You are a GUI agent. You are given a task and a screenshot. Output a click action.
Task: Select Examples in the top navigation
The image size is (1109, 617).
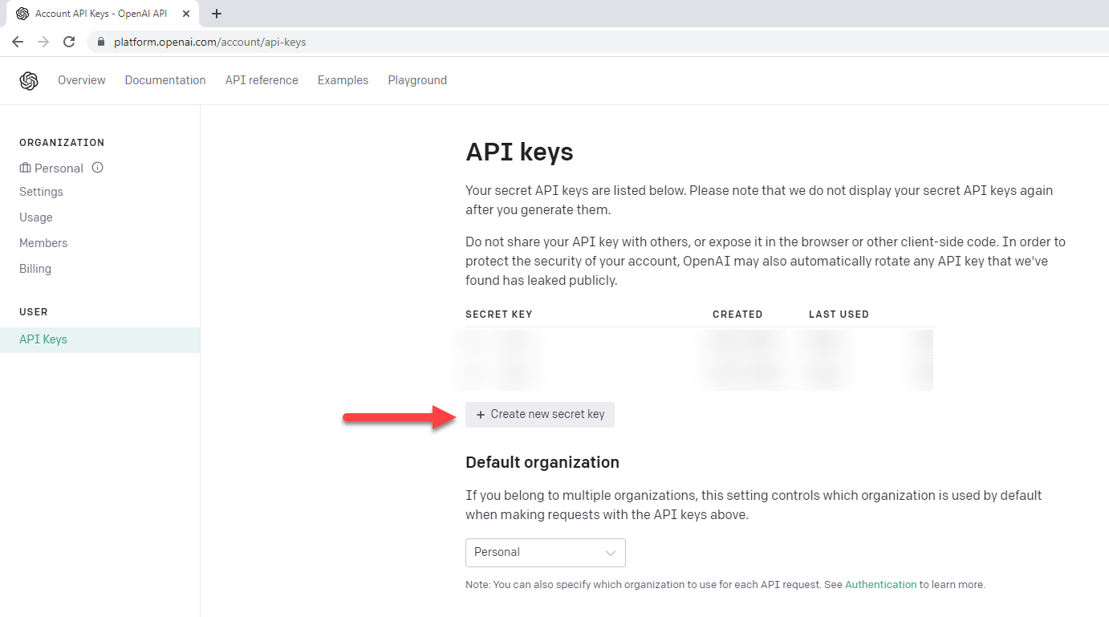(343, 80)
